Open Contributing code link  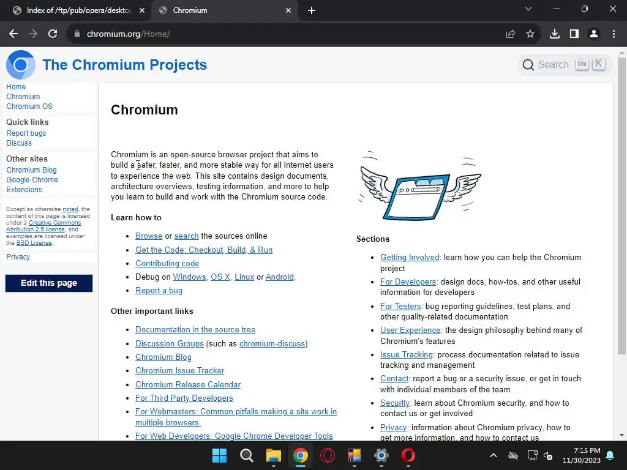167,263
